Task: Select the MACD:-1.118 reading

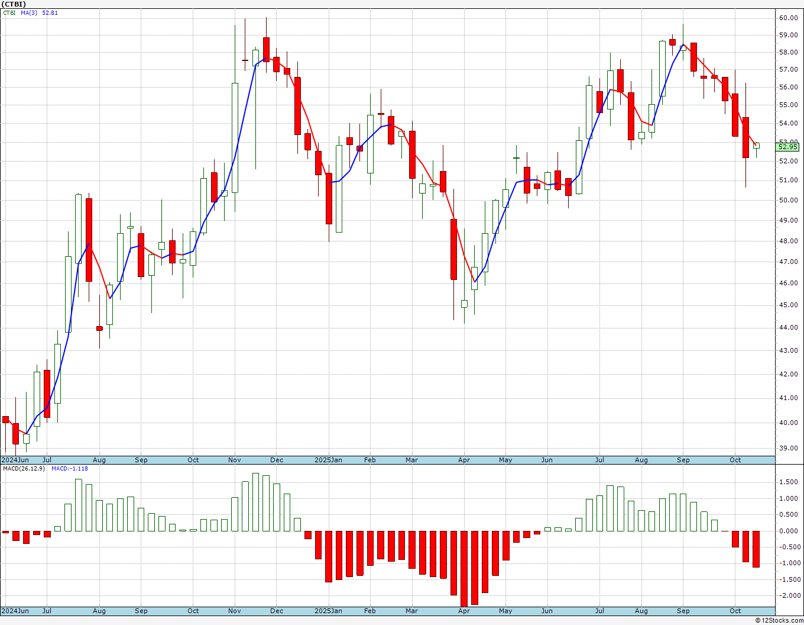Action: click(70, 469)
